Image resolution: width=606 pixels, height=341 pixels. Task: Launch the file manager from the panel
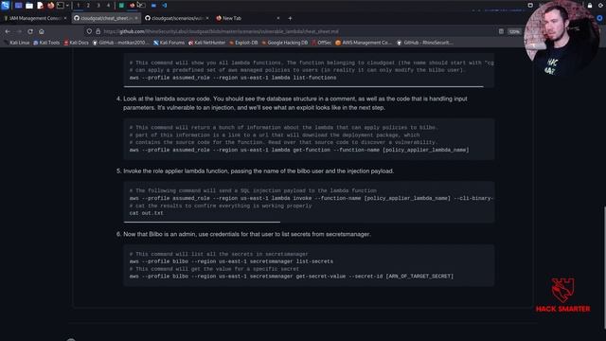pos(29,6)
